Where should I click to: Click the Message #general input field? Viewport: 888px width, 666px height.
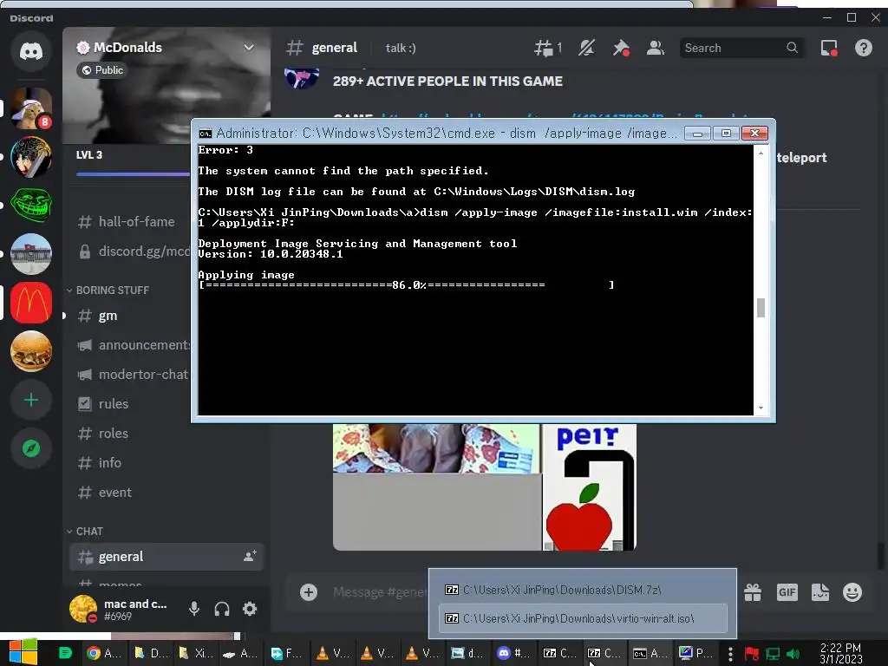(x=379, y=592)
